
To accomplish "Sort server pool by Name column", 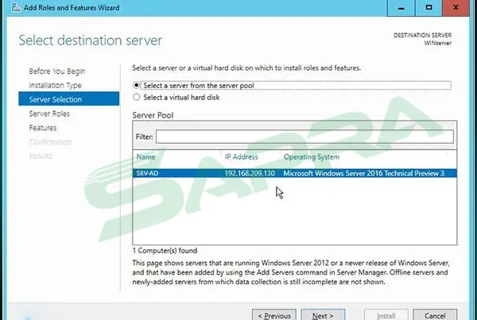I will point(145,157).
